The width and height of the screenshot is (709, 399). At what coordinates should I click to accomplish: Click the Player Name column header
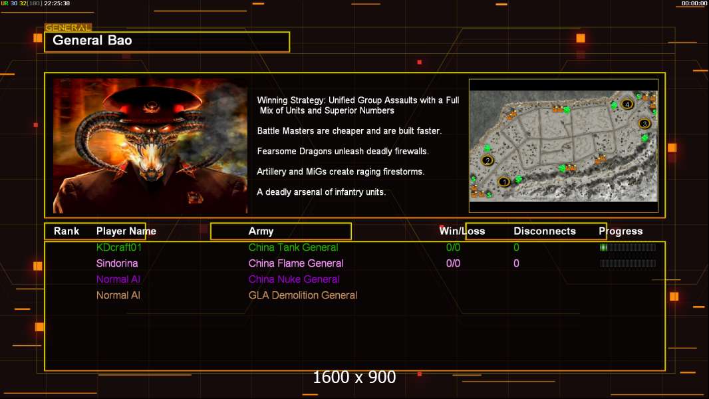(126, 231)
